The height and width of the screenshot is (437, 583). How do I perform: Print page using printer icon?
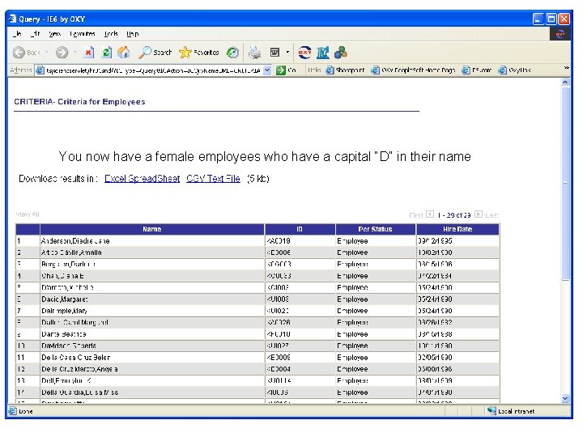(255, 53)
